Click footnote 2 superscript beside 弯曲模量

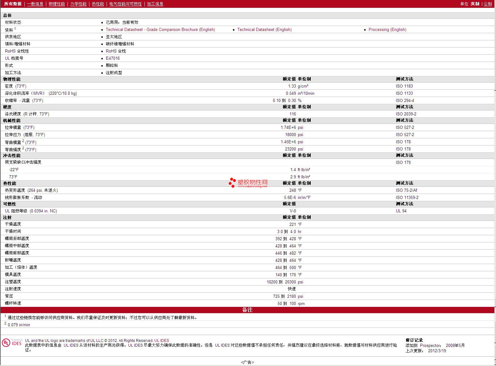pyautogui.click(x=23, y=141)
